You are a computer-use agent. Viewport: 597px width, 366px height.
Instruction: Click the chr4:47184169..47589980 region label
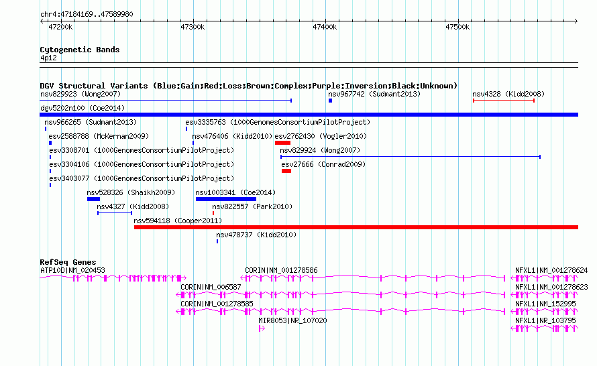coord(87,14)
